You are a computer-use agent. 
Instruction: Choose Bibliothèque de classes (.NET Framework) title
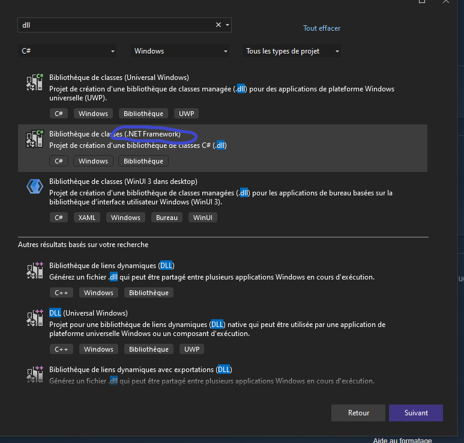click(115, 134)
